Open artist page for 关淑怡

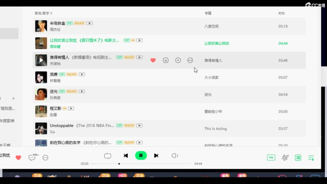click(55, 64)
